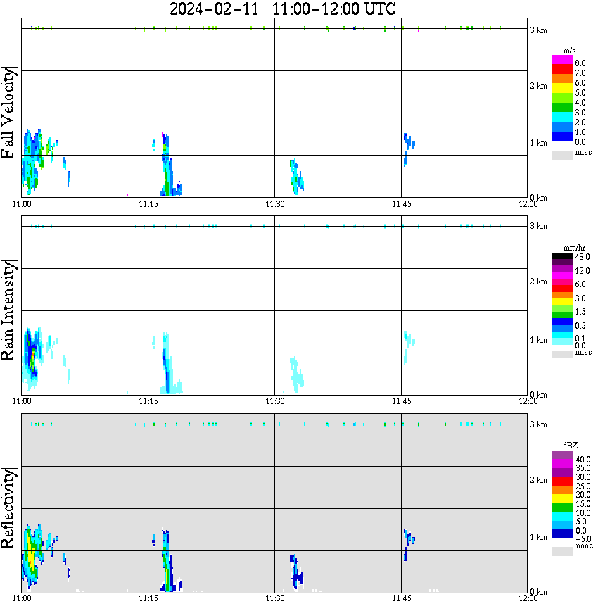Select the orange swatch in the m/s legend
Image resolution: width=598 pixels, height=611 pixels.
point(562,79)
